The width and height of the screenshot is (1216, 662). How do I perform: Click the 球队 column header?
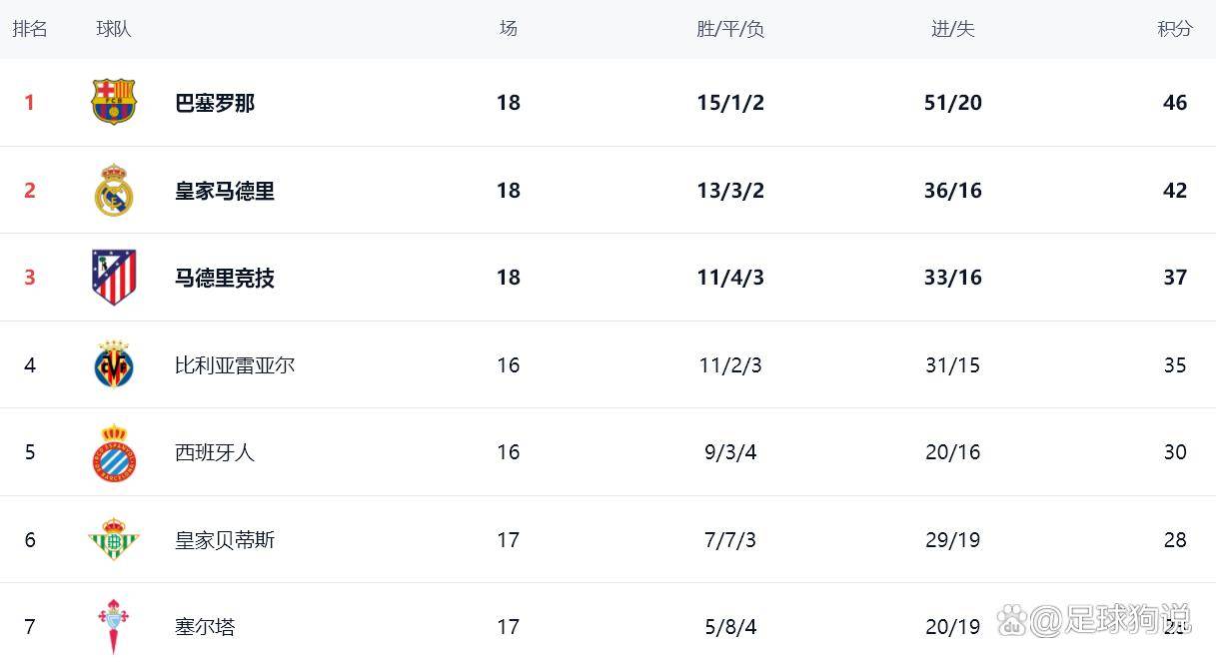114,29
